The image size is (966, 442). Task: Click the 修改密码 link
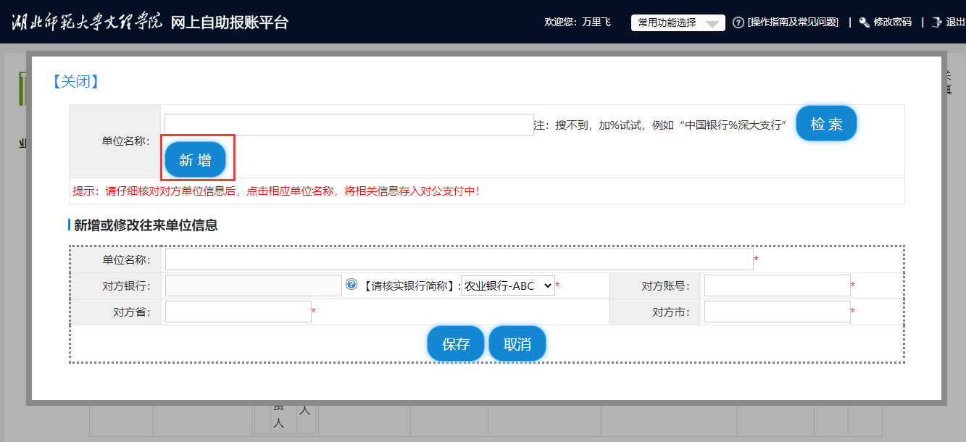(892, 22)
